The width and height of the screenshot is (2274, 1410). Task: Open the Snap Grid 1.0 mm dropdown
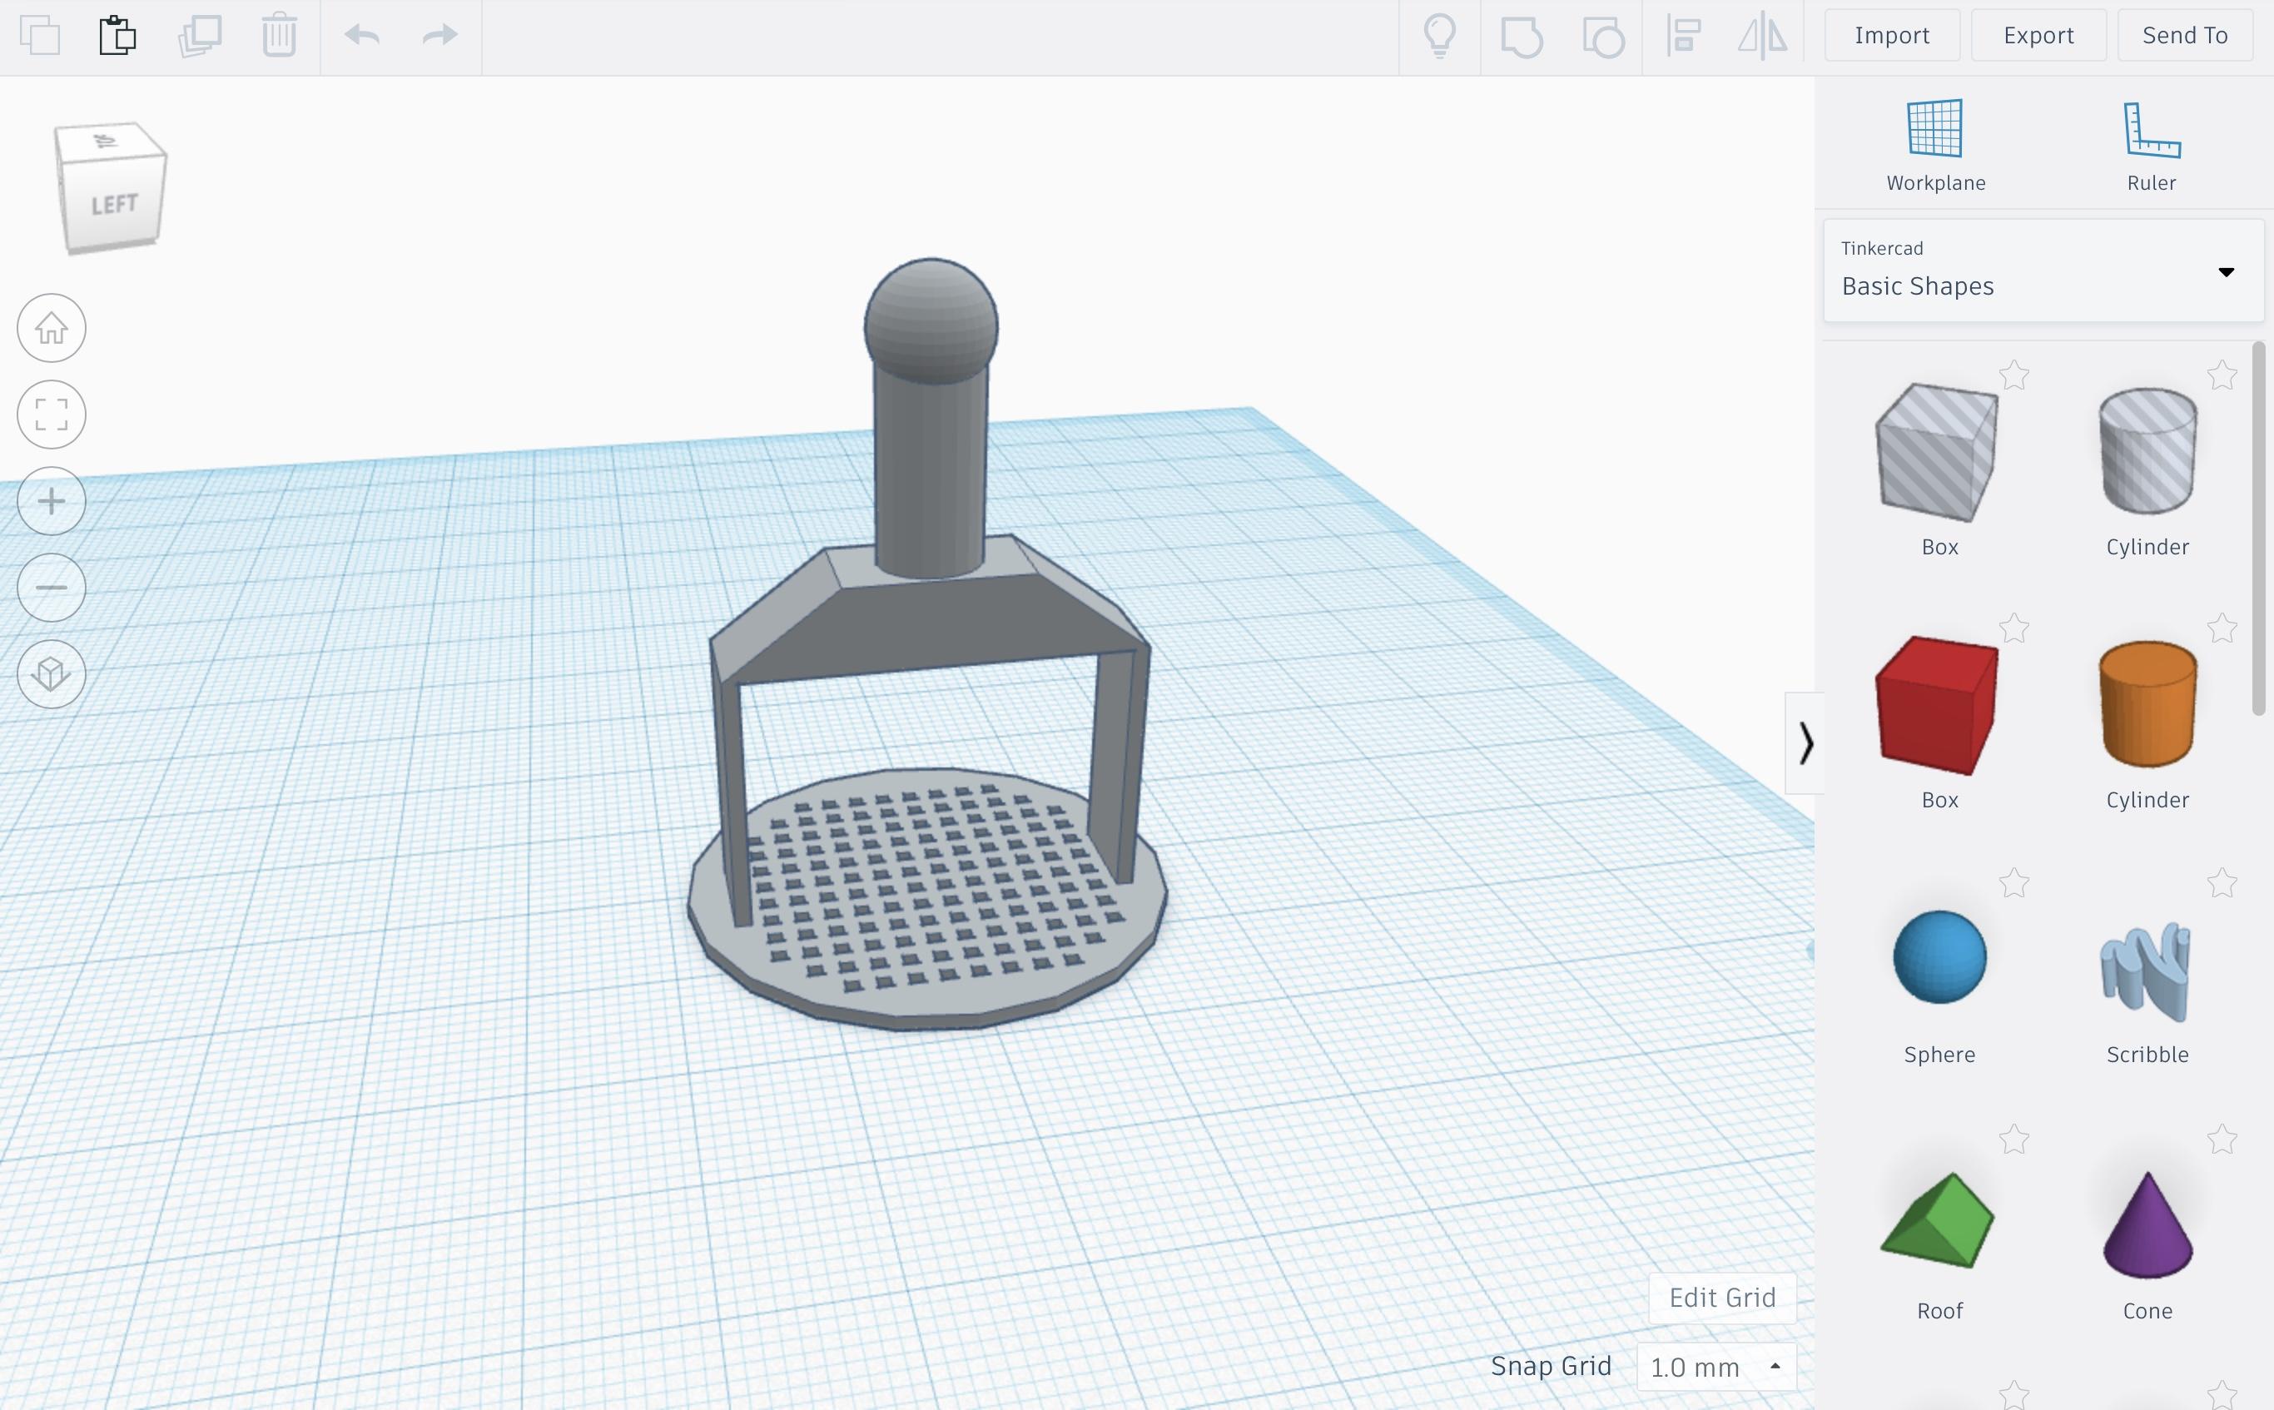point(1715,1367)
